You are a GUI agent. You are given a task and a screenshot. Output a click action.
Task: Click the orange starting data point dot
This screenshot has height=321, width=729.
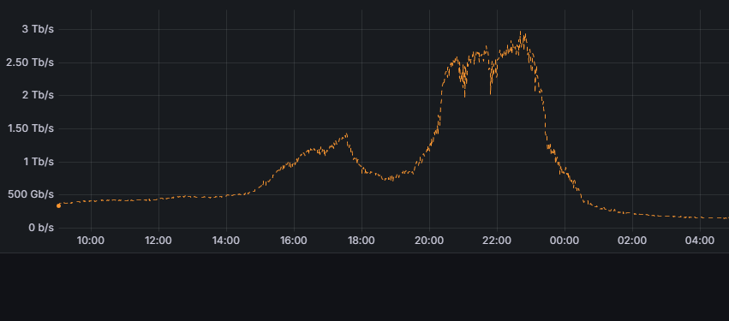click(x=58, y=205)
